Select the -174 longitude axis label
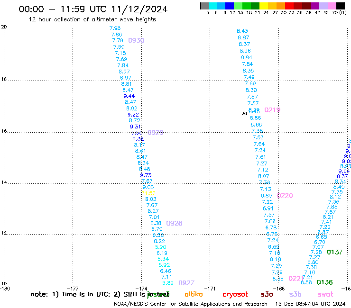351x308 pixels. [141, 289]
